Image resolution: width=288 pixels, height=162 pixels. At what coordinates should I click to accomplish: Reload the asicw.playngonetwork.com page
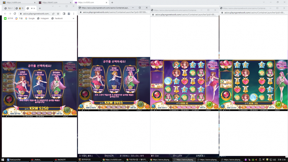click(15, 14)
